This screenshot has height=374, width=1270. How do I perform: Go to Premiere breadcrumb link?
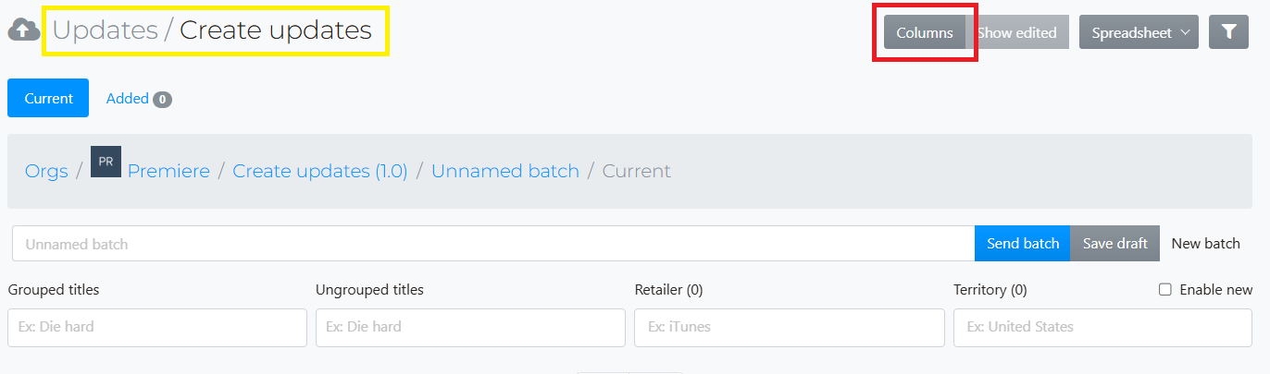[168, 171]
